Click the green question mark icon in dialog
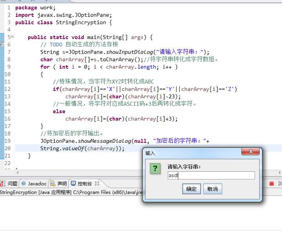282x231 pixels. point(155,168)
